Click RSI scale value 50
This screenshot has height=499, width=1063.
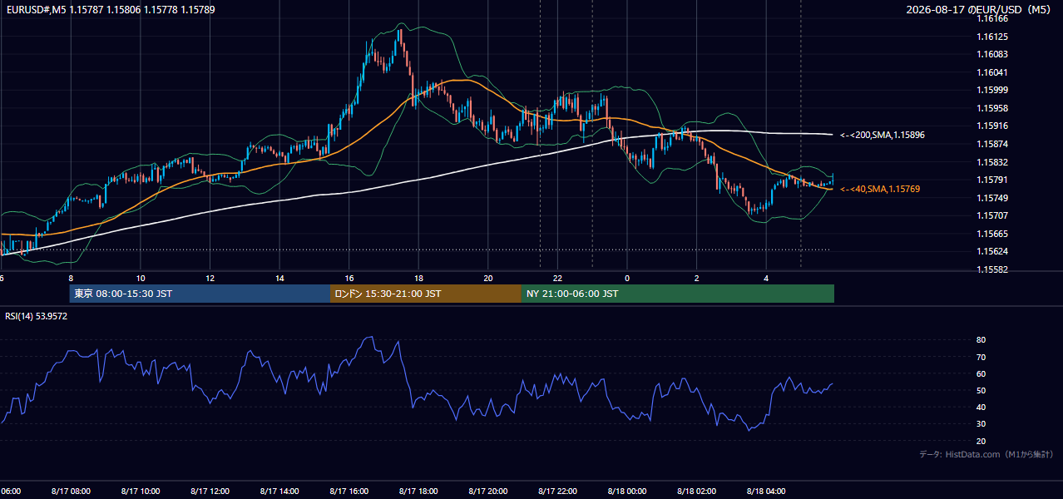pos(981,390)
